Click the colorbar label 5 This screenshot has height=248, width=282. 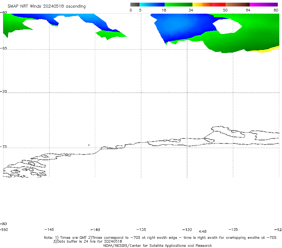click(x=140, y=10)
